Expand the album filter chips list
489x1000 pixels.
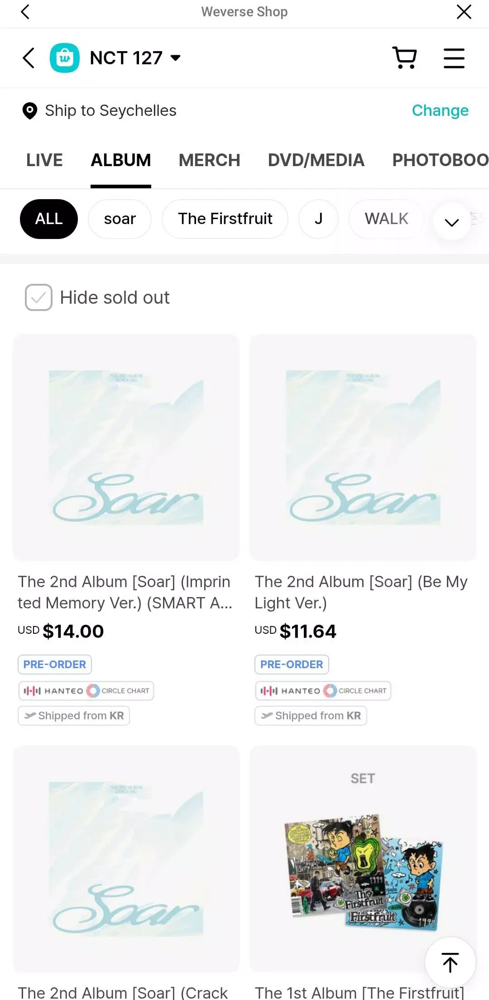(451, 222)
